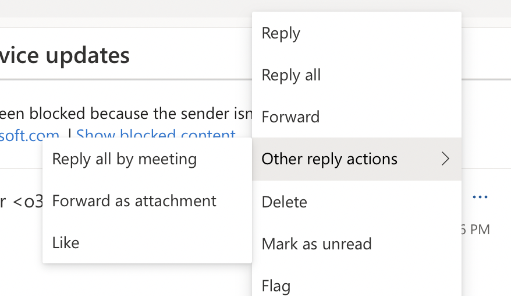Choose Reply from the context menu

(x=357, y=33)
